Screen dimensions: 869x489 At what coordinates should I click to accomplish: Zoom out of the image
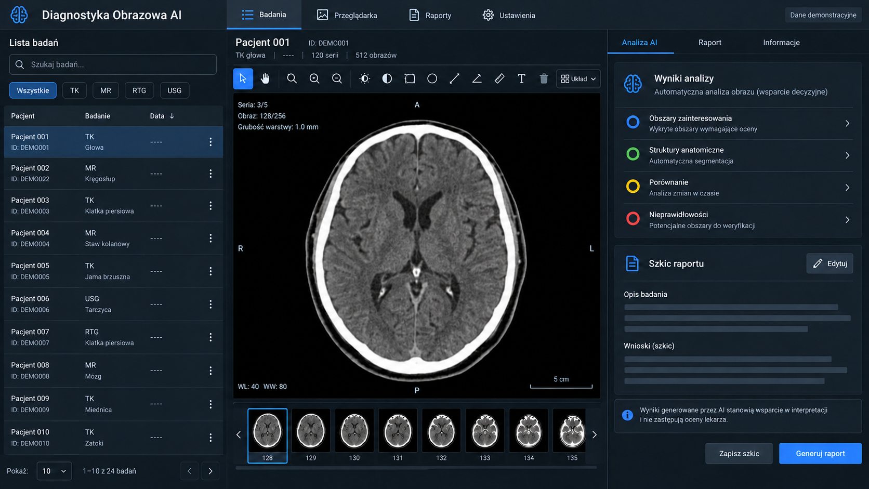click(337, 78)
